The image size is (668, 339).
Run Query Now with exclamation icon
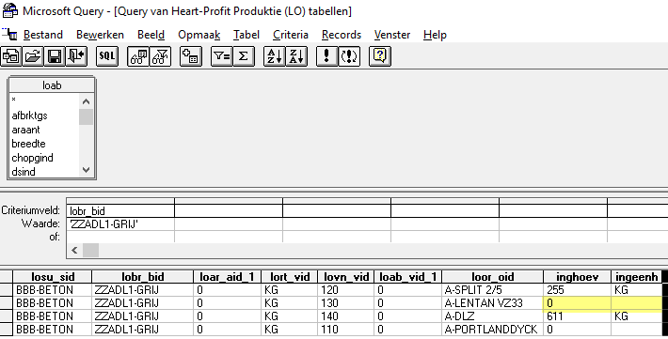326,56
